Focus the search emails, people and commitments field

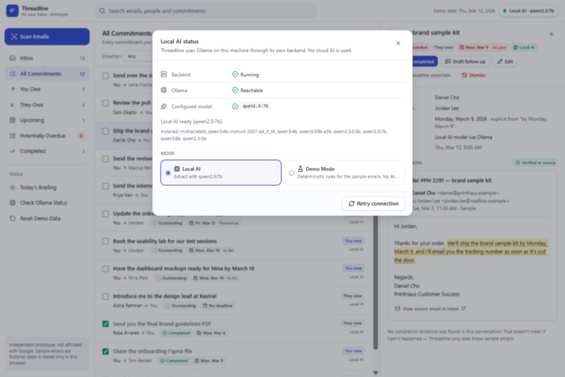pos(206,11)
